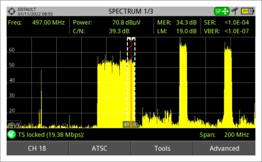The image size is (262, 162).
Task: Click the crosshair target icon
Action: point(11,11)
